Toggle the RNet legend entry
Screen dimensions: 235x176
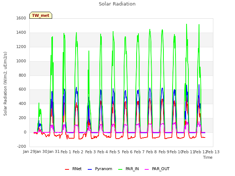tap(73, 169)
